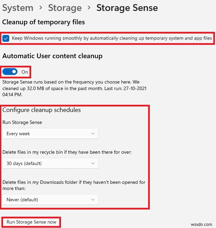
Task: Open the recycle bin deletion period dropdown
Action: click(x=50, y=163)
